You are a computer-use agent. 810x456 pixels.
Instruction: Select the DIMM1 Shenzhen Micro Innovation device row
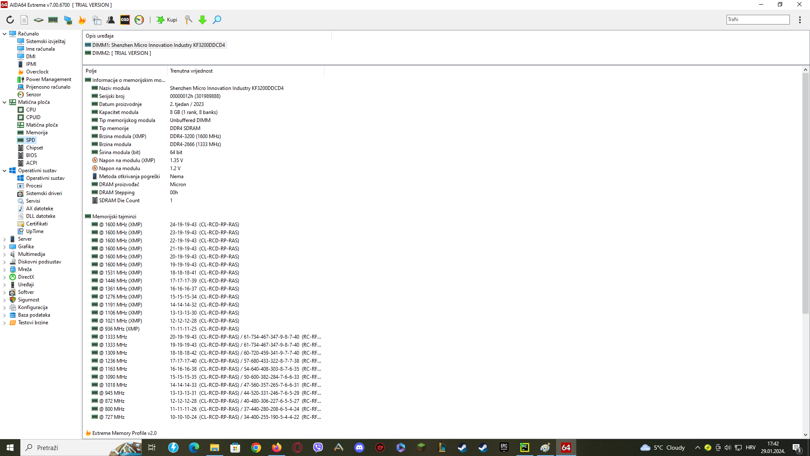point(155,45)
